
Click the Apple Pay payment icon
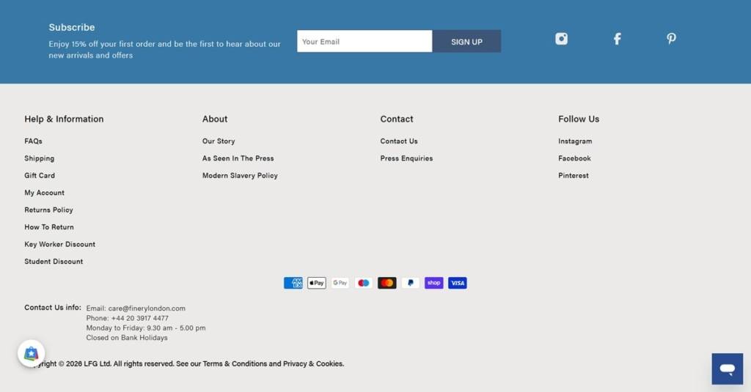pyautogui.click(x=317, y=283)
